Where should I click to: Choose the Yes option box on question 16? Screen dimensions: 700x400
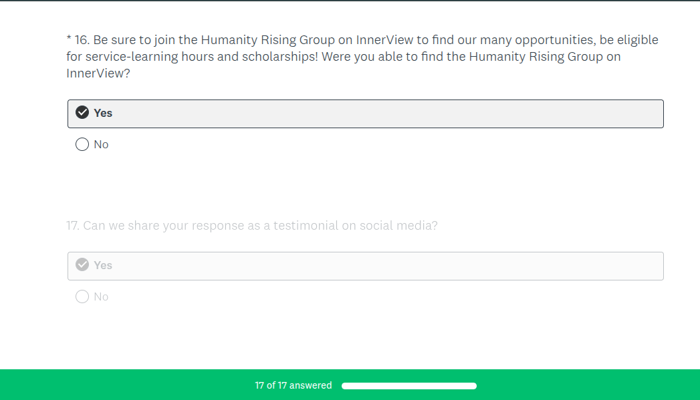(x=365, y=114)
